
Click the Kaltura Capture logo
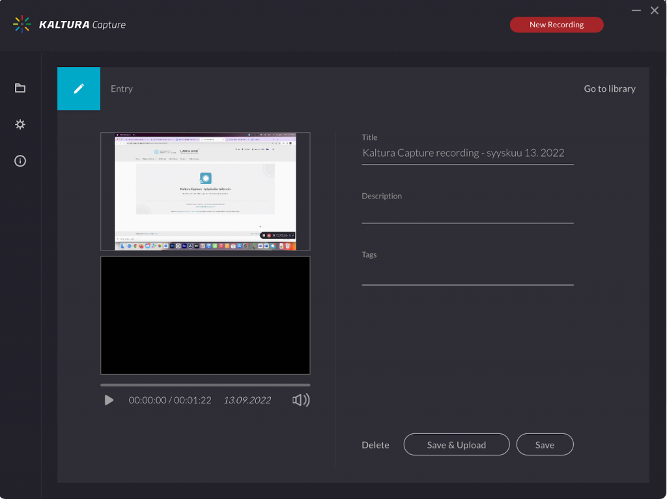(x=69, y=24)
